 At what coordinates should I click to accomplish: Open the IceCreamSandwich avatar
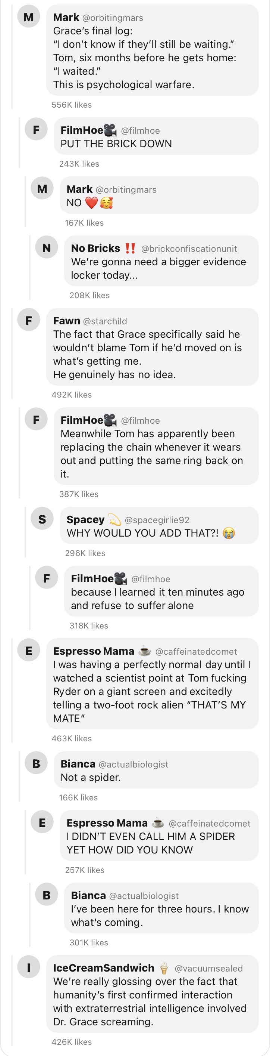(29, 967)
